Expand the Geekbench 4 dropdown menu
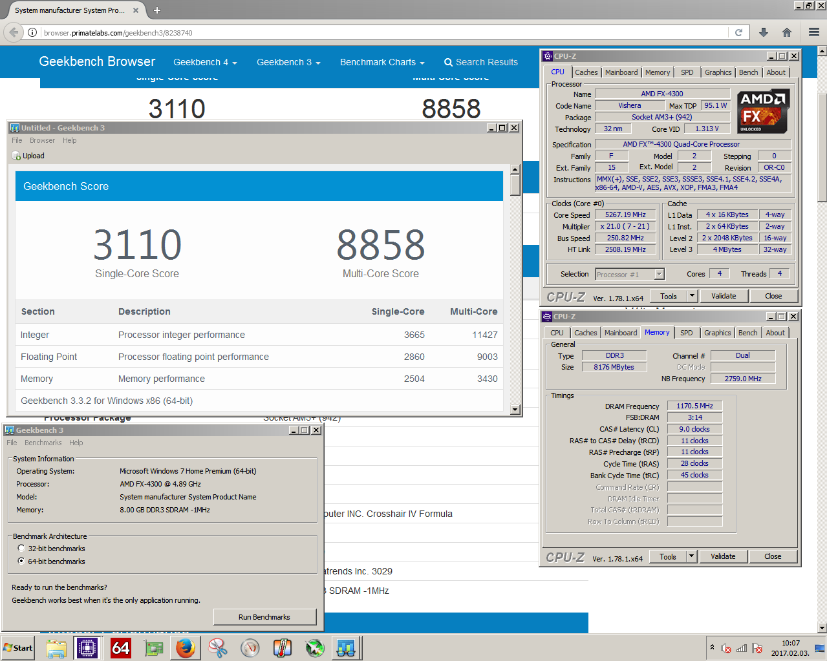The height and width of the screenshot is (661, 827). (205, 62)
